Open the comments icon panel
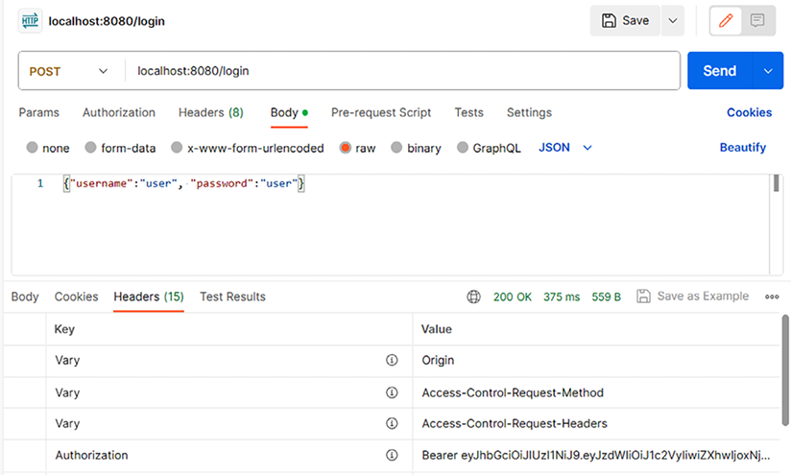The image size is (791, 475). point(757,20)
